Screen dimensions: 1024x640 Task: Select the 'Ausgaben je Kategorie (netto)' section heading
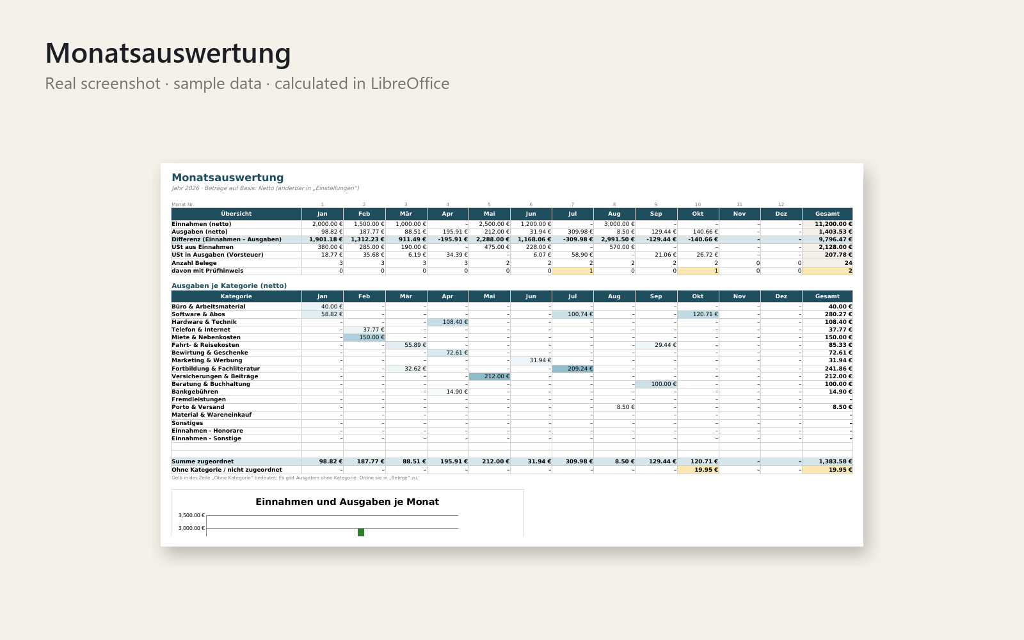[229, 285]
